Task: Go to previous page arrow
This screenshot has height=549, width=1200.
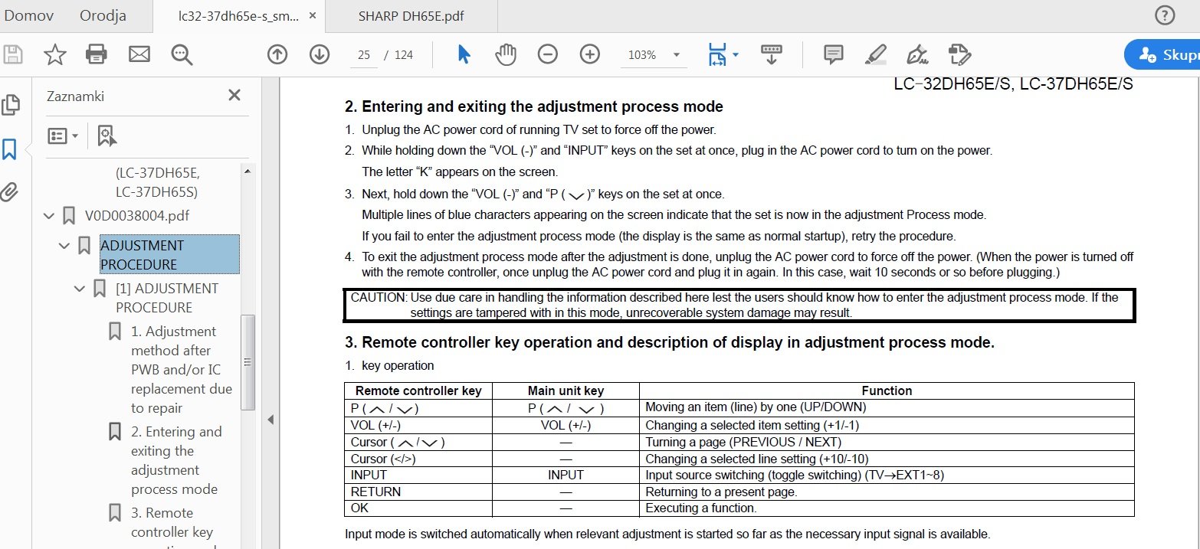Action: 277,54
